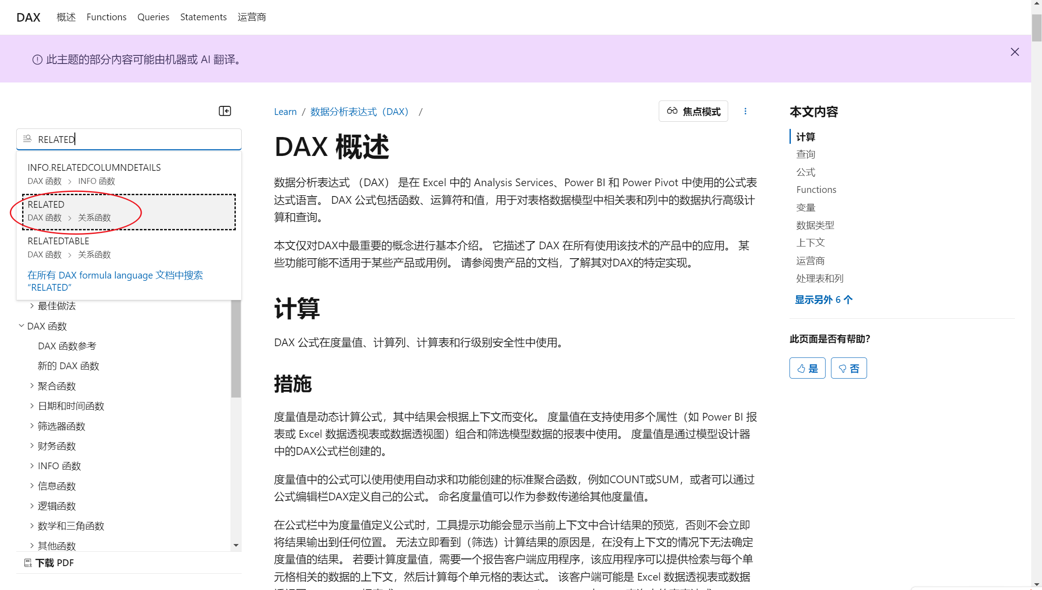Dismiss the AI translation notice banner
The width and height of the screenshot is (1042, 590).
[x=1014, y=52]
